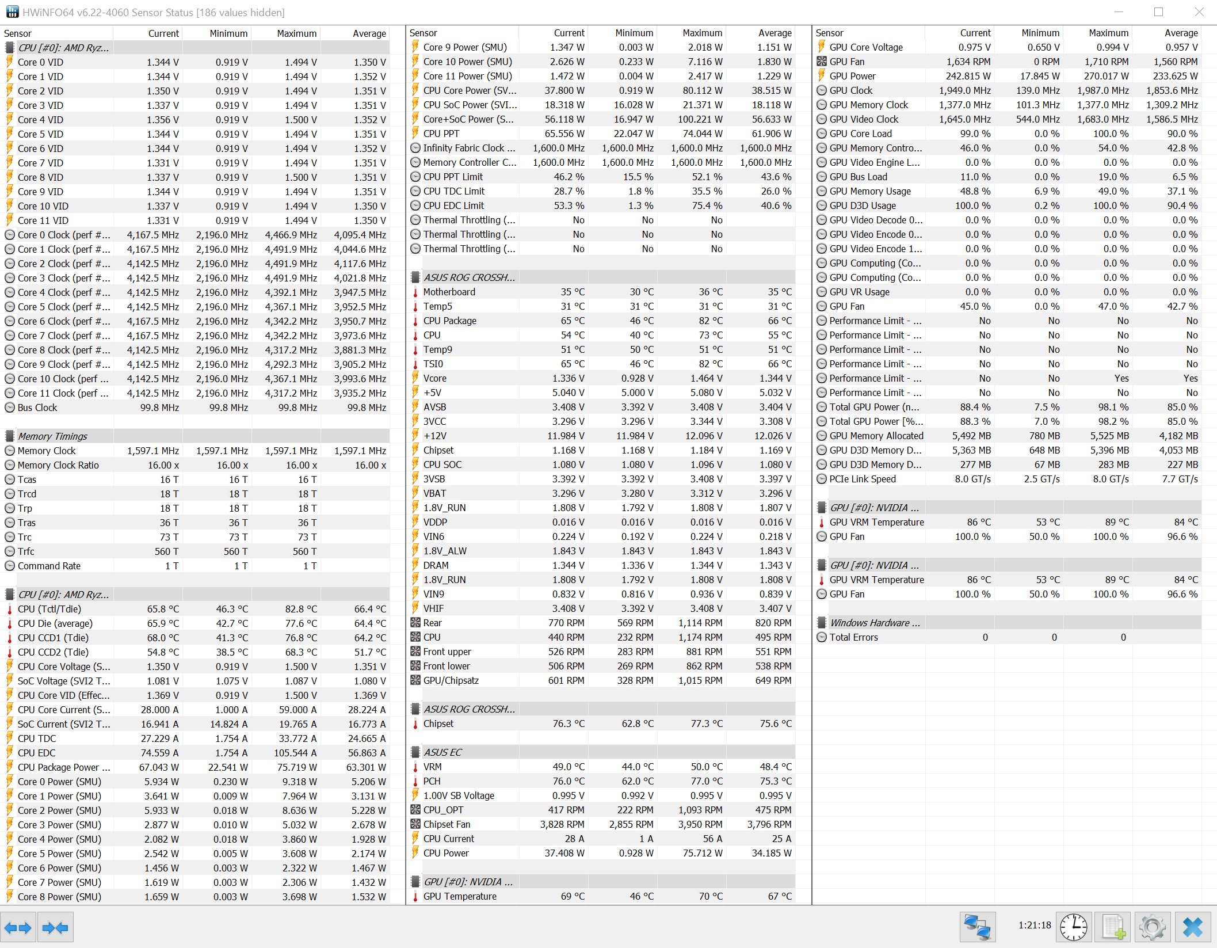Select the CPU (Tctl/Tdie) sensor row
Image resolution: width=1217 pixels, height=948 pixels.
click(x=49, y=609)
